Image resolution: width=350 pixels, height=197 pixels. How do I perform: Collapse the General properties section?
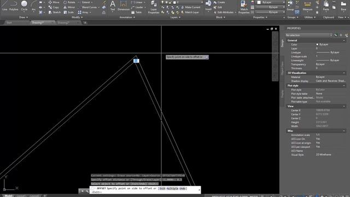(x=344, y=40)
